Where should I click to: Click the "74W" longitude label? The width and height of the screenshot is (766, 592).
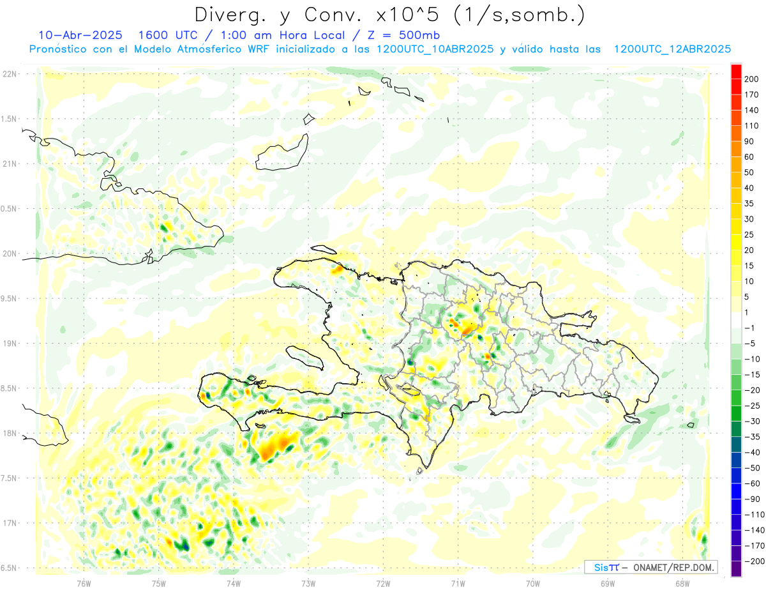point(234,584)
